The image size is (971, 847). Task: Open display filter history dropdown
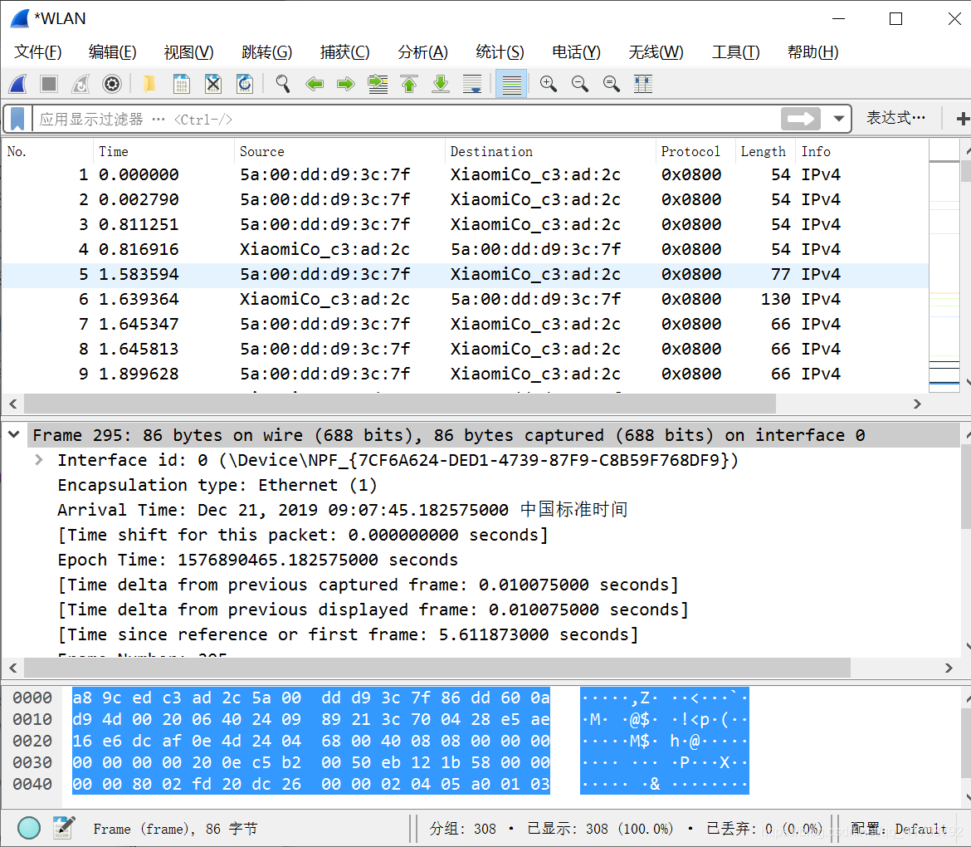click(x=839, y=119)
